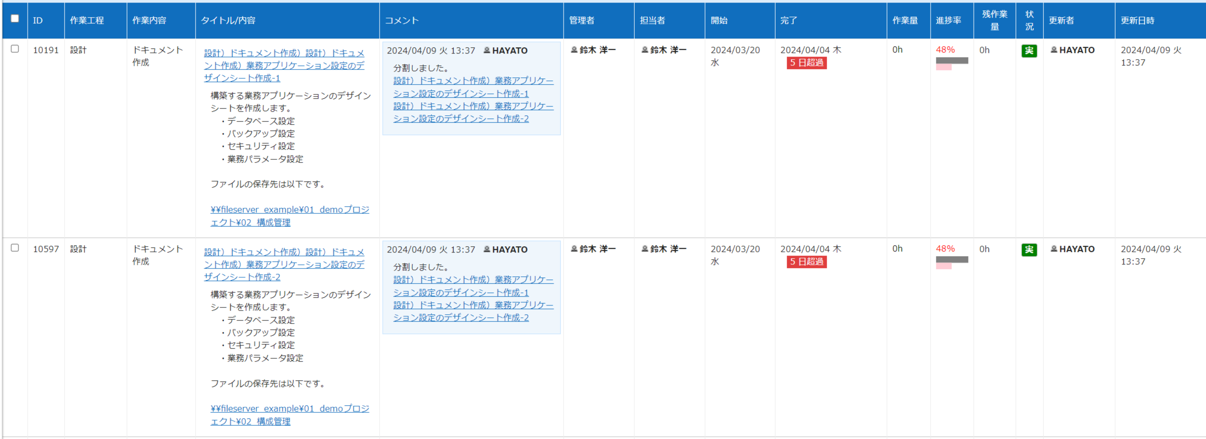This screenshot has width=1206, height=439.
Task: Tick the checkbox for row ID 10191
Action: (15, 49)
